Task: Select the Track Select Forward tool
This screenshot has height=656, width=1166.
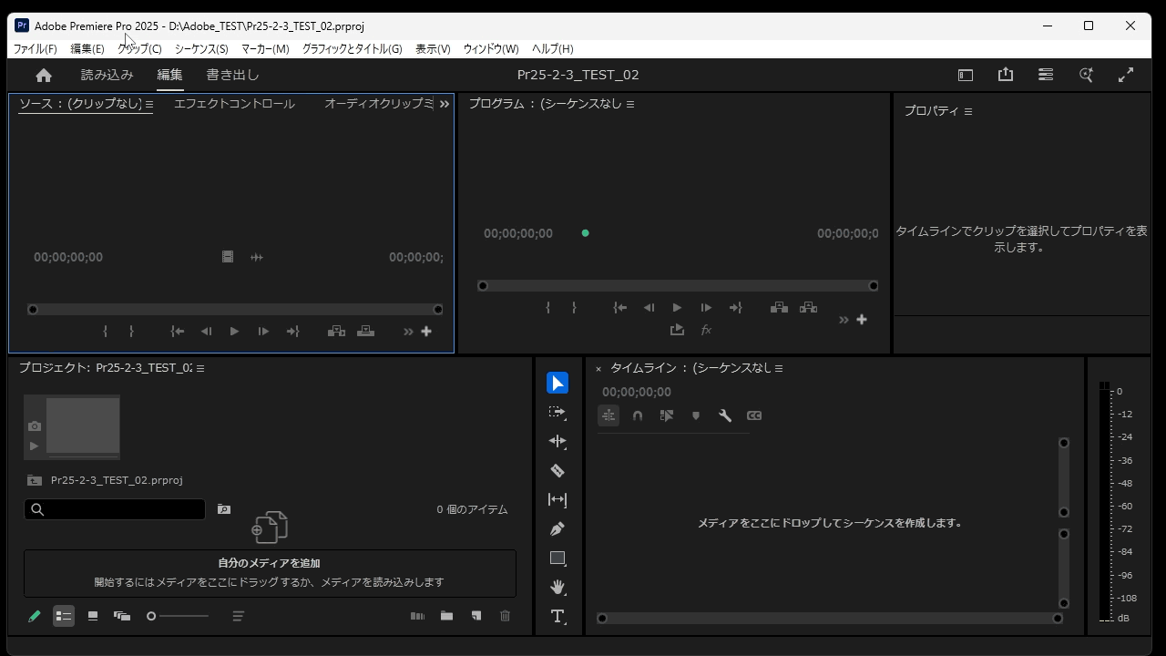Action: point(557,413)
